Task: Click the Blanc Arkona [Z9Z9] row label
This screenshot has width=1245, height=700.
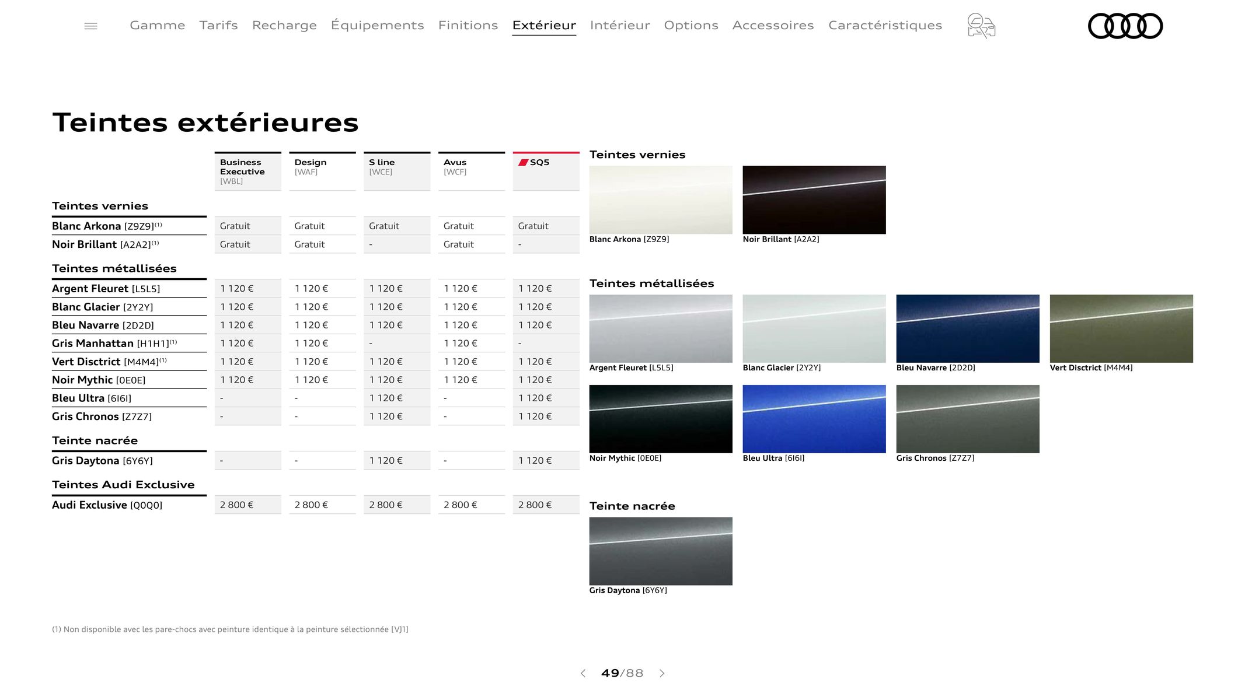Action: [x=107, y=226]
